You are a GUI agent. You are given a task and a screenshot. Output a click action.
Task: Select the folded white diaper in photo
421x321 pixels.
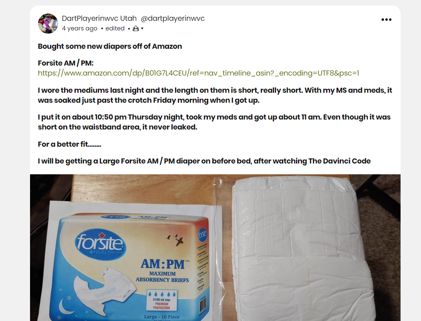(303, 248)
